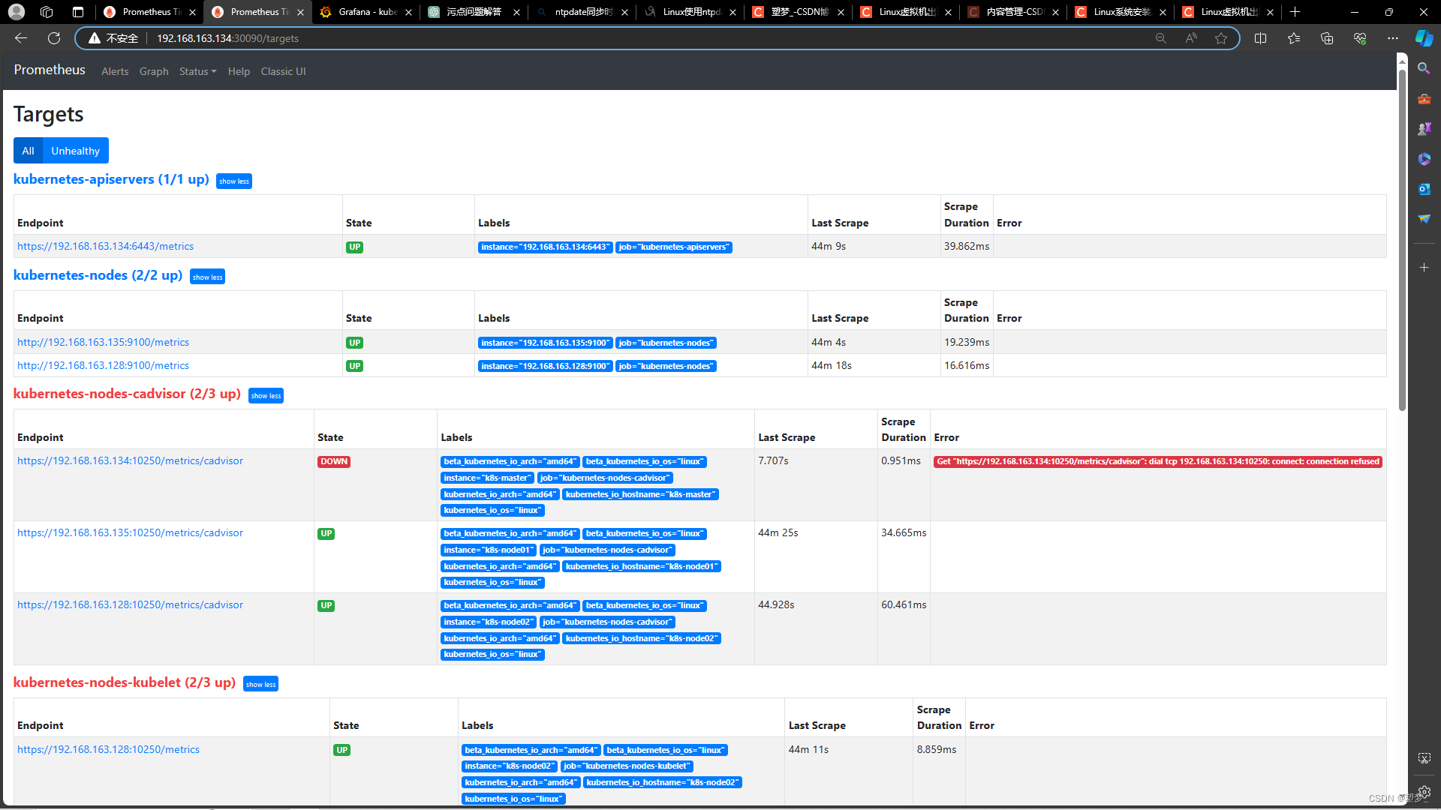Click the kubernetes_io_hostname="k8s-node01" label
This screenshot has width=1441, height=810.
pyautogui.click(x=642, y=566)
